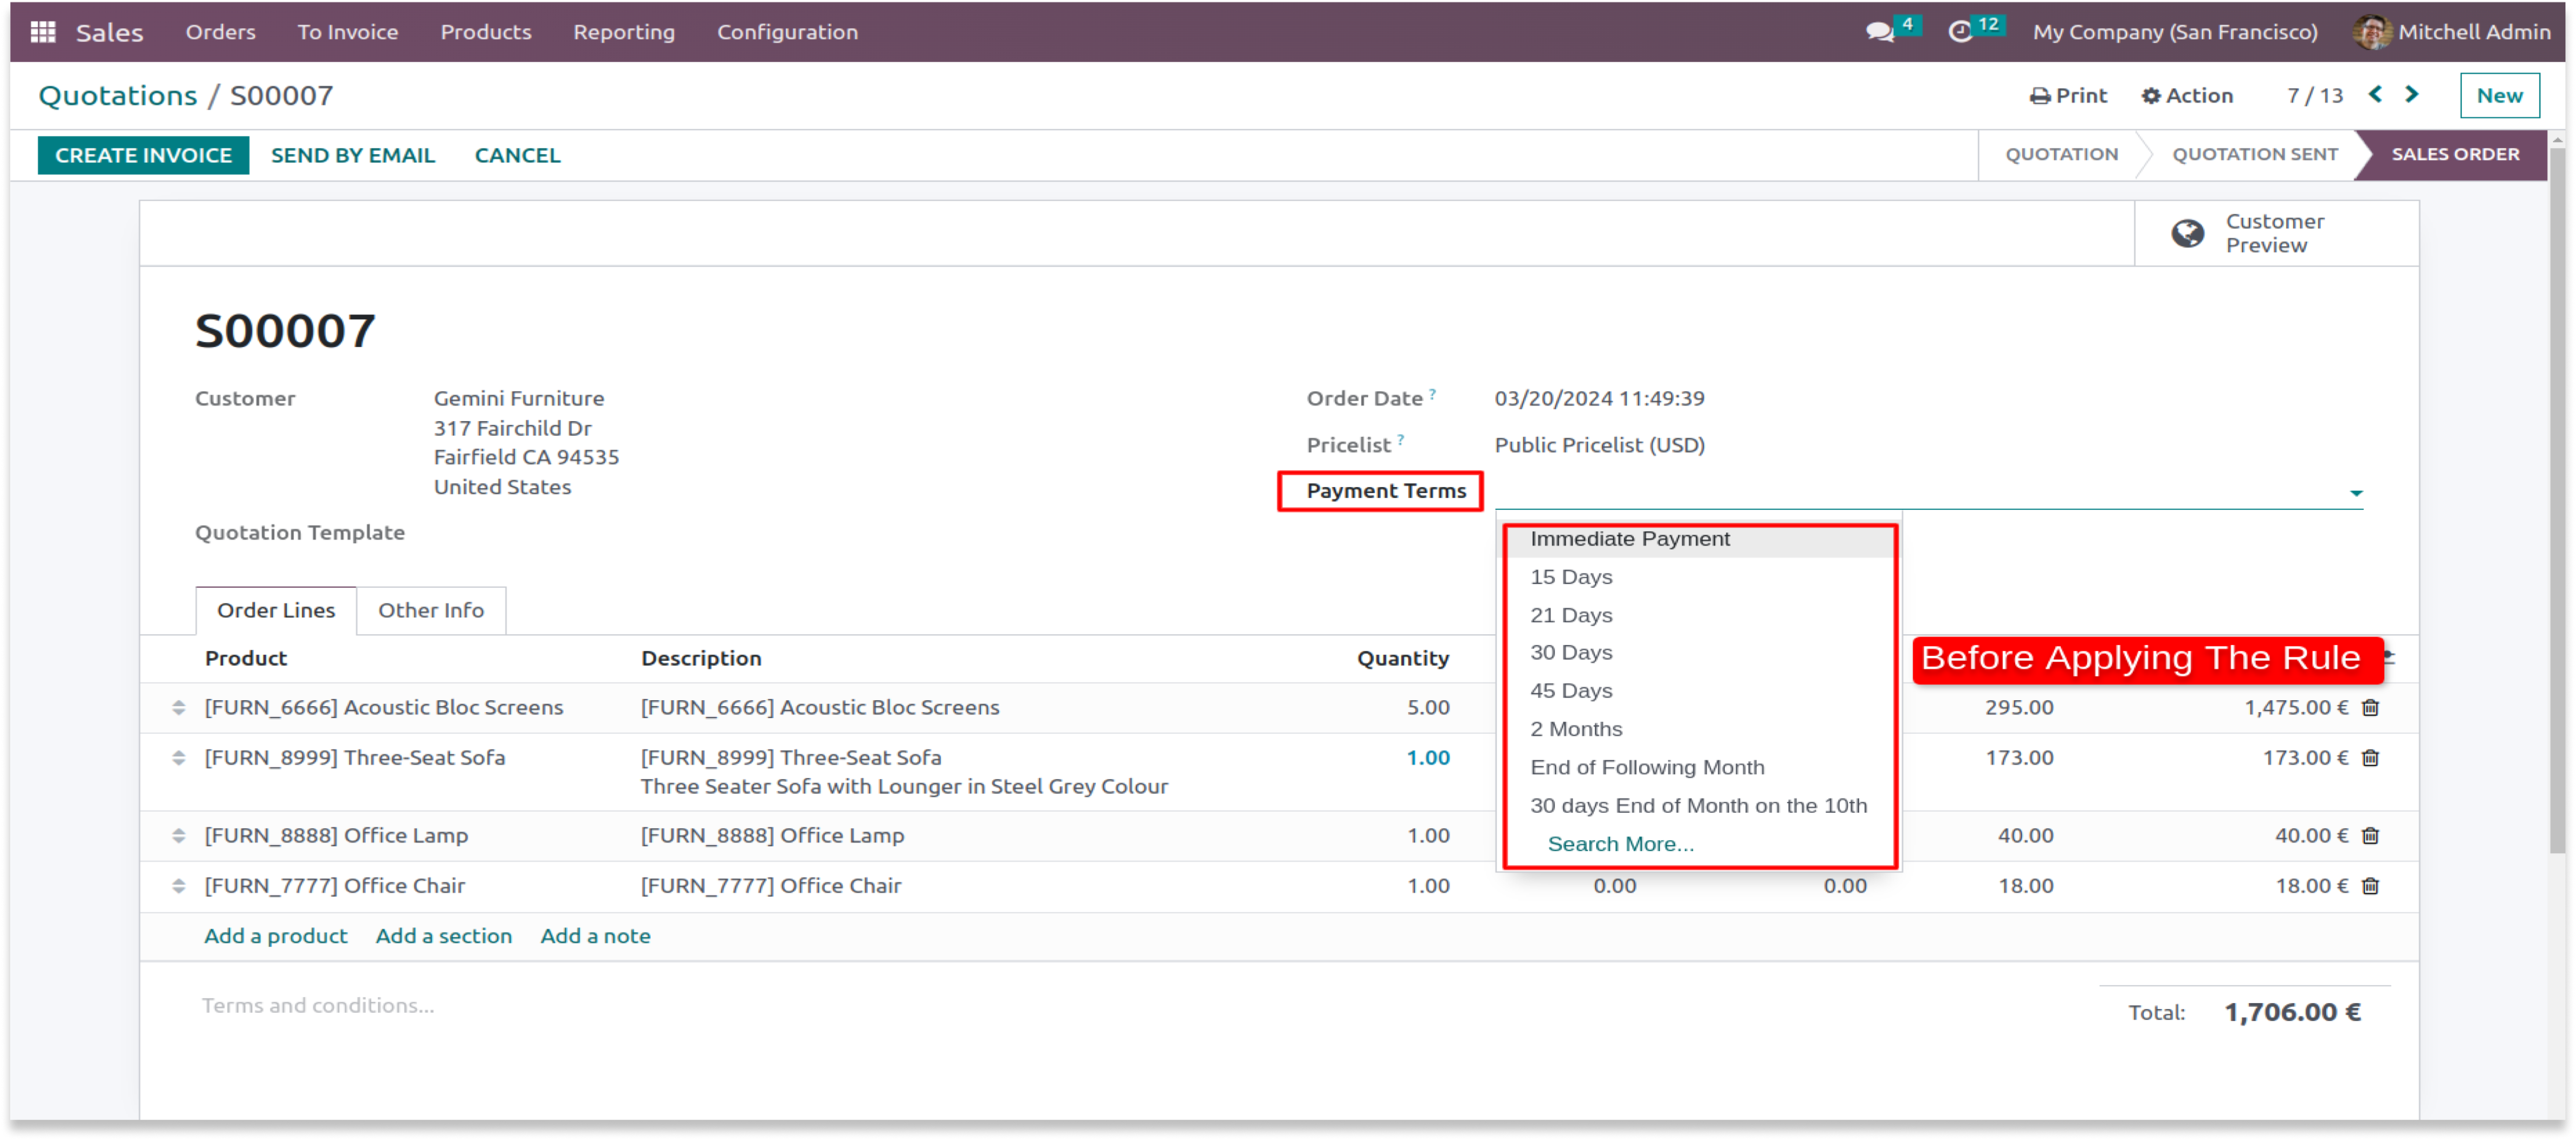
Task: Open the conversations chat icon
Action: tap(1879, 32)
